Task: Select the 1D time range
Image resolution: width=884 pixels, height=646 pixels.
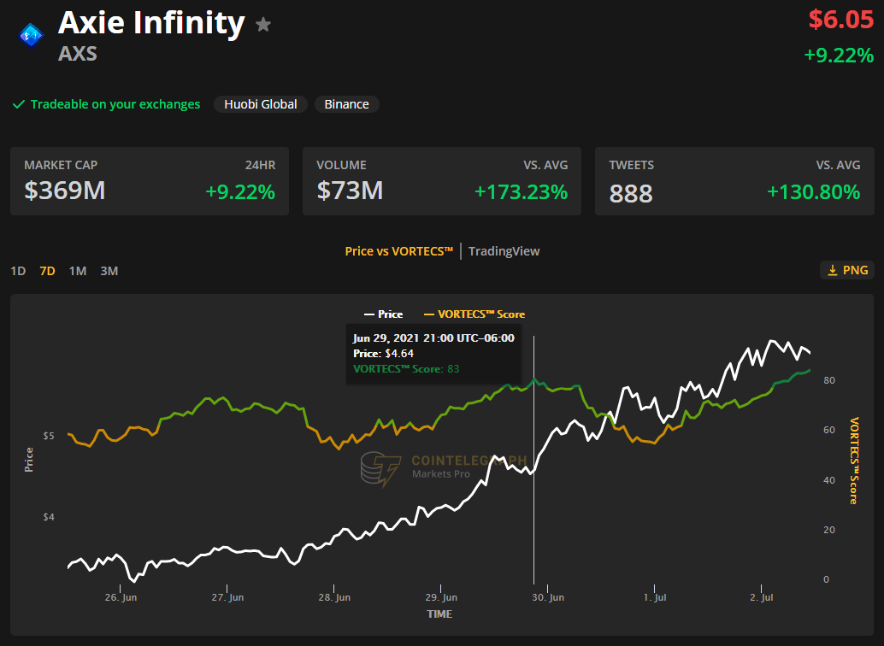Action: click(18, 271)
